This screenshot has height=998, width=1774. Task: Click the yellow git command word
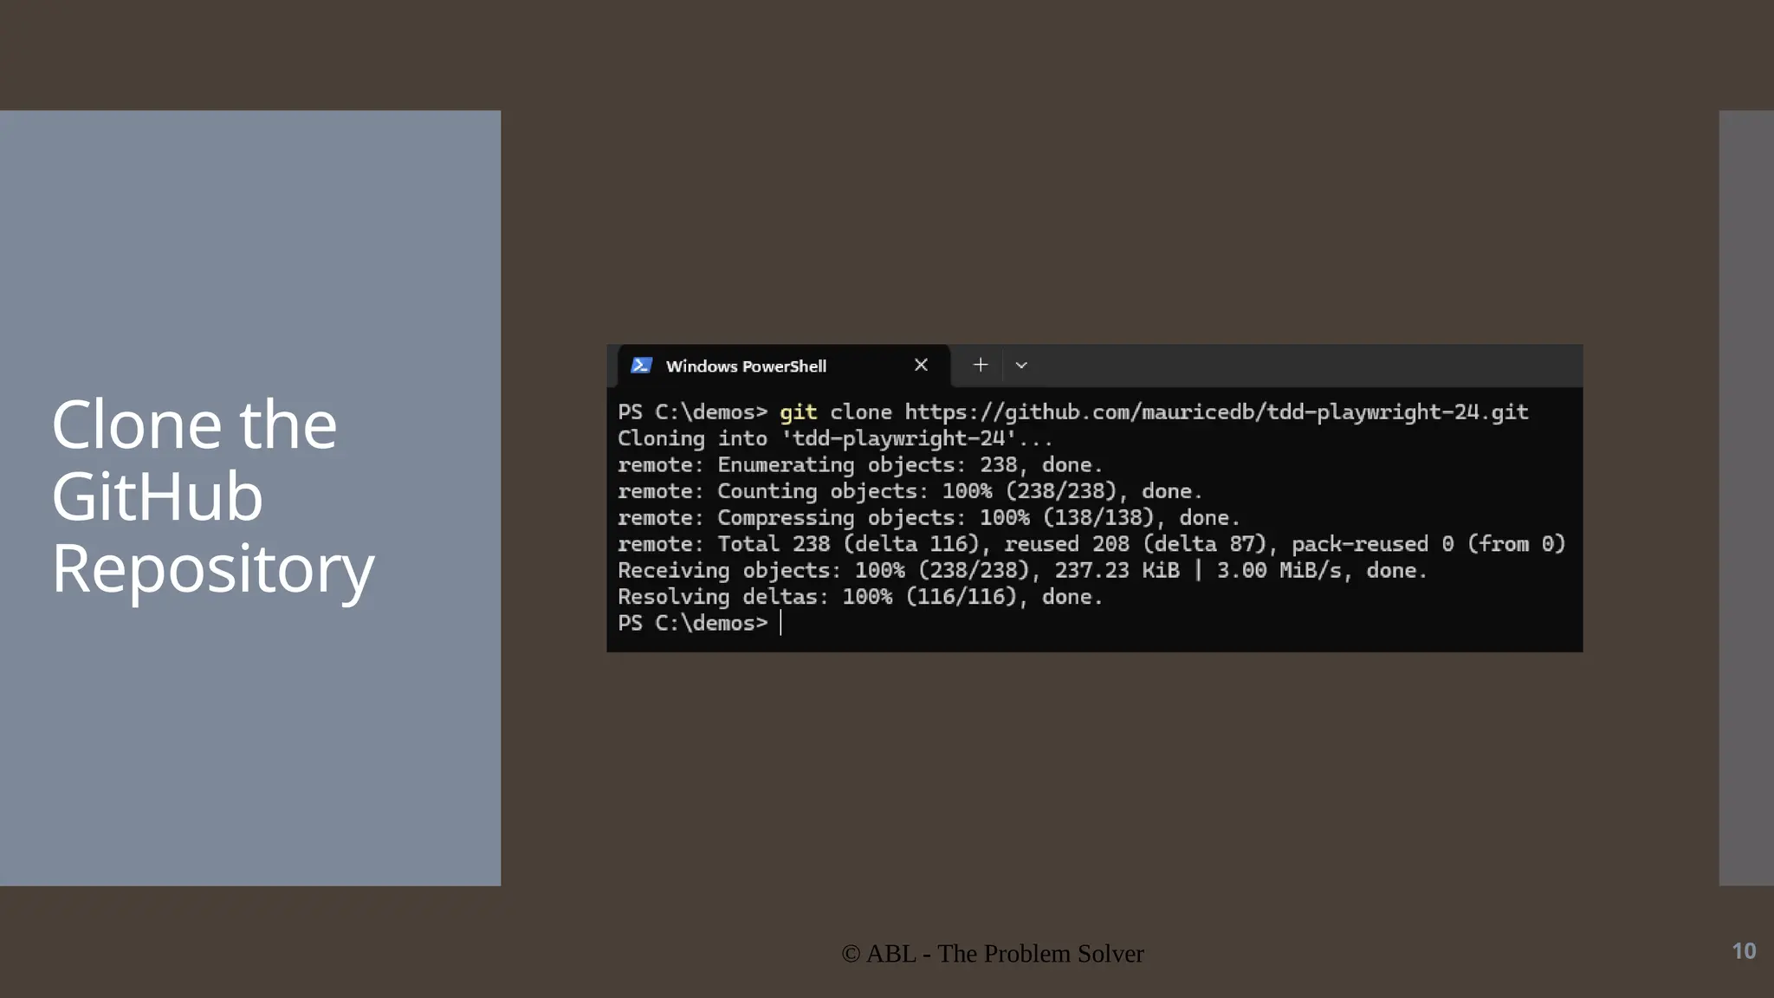[798, 412]
